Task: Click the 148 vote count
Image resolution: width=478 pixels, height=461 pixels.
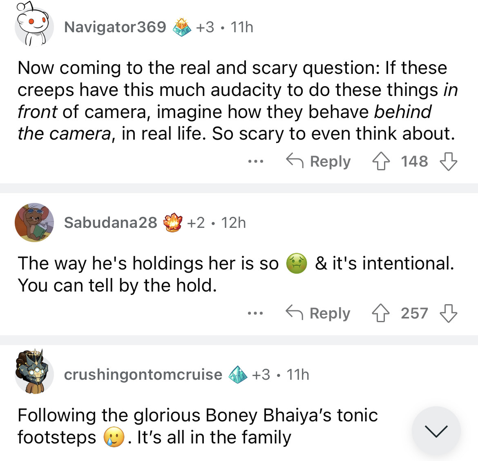Action: pos(414,161)
